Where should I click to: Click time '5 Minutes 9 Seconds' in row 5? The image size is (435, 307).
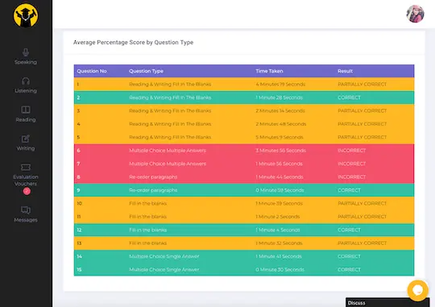pos(280,137)
